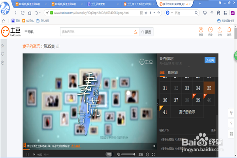Click the tudou.com URL address field
Viewport: 237px width, 158px height.
[x=91, y=13]
